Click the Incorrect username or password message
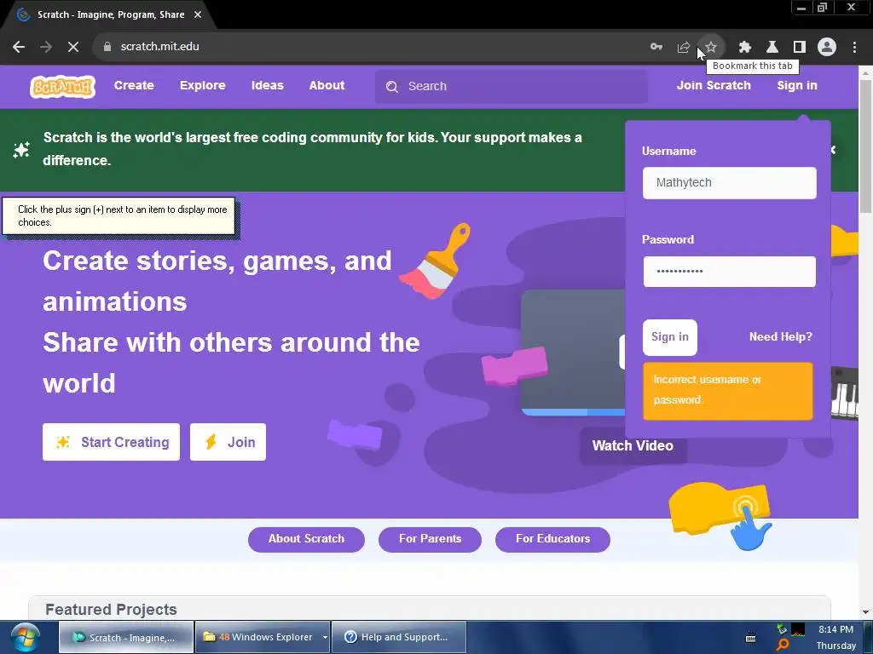This screenshot has height=654, width=873. [x=728, y=391]
